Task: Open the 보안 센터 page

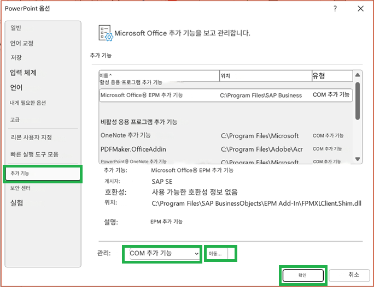Action: tap(20, 188)
